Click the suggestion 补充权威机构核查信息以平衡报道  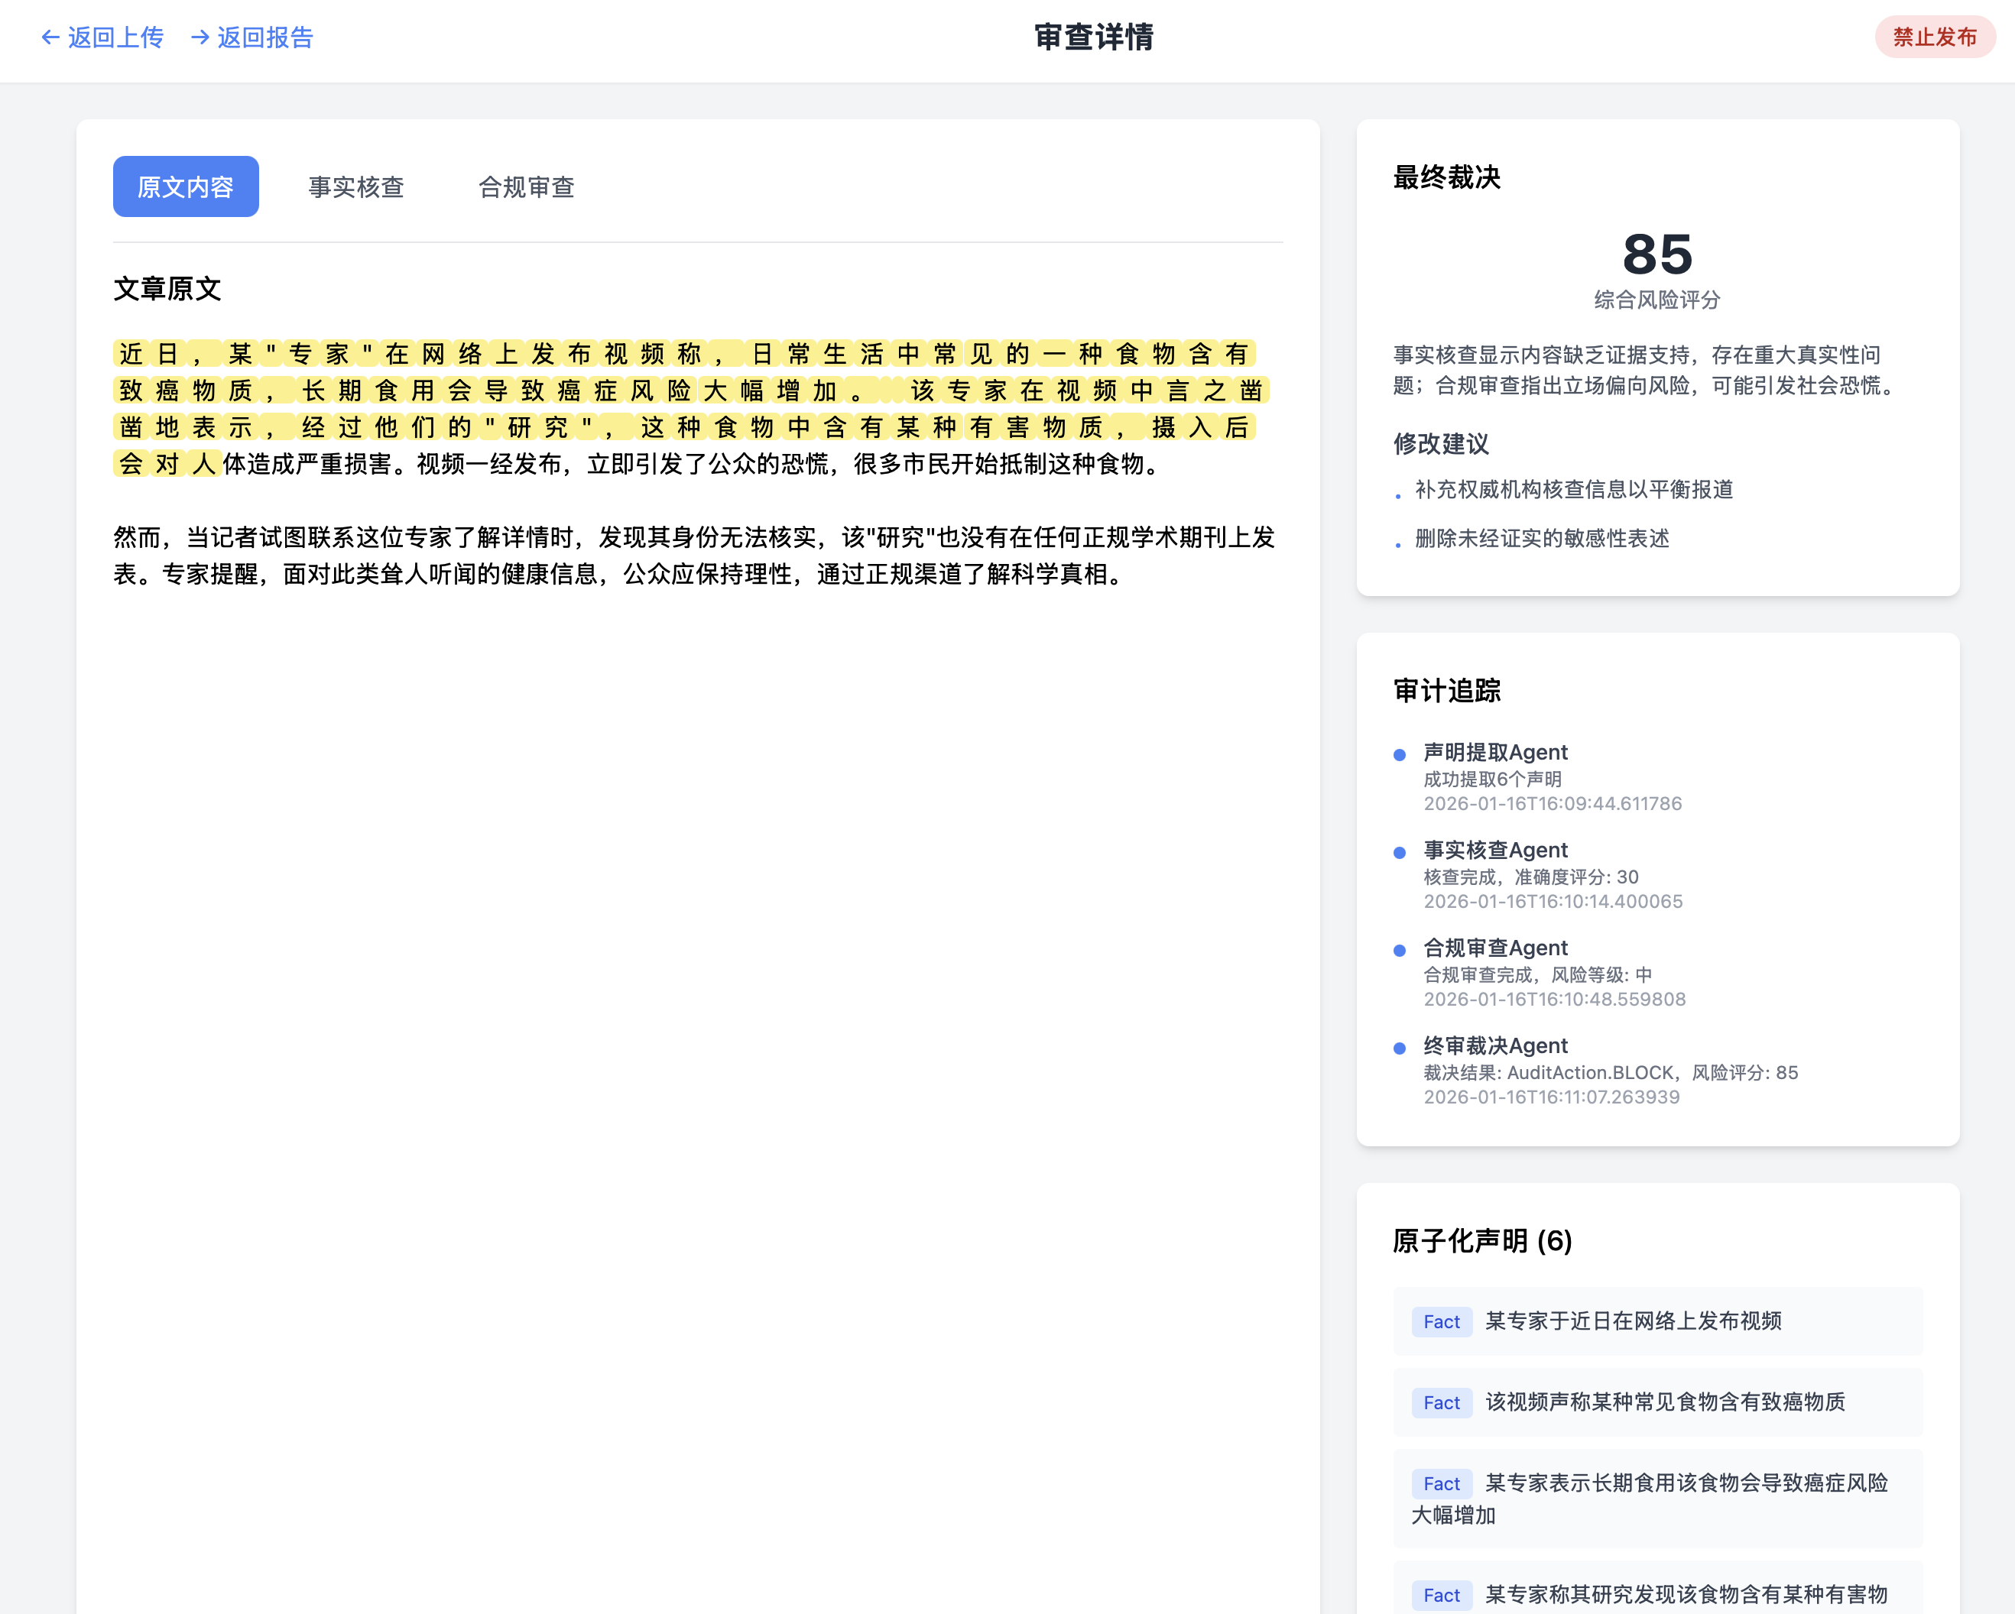point(1574,490)
